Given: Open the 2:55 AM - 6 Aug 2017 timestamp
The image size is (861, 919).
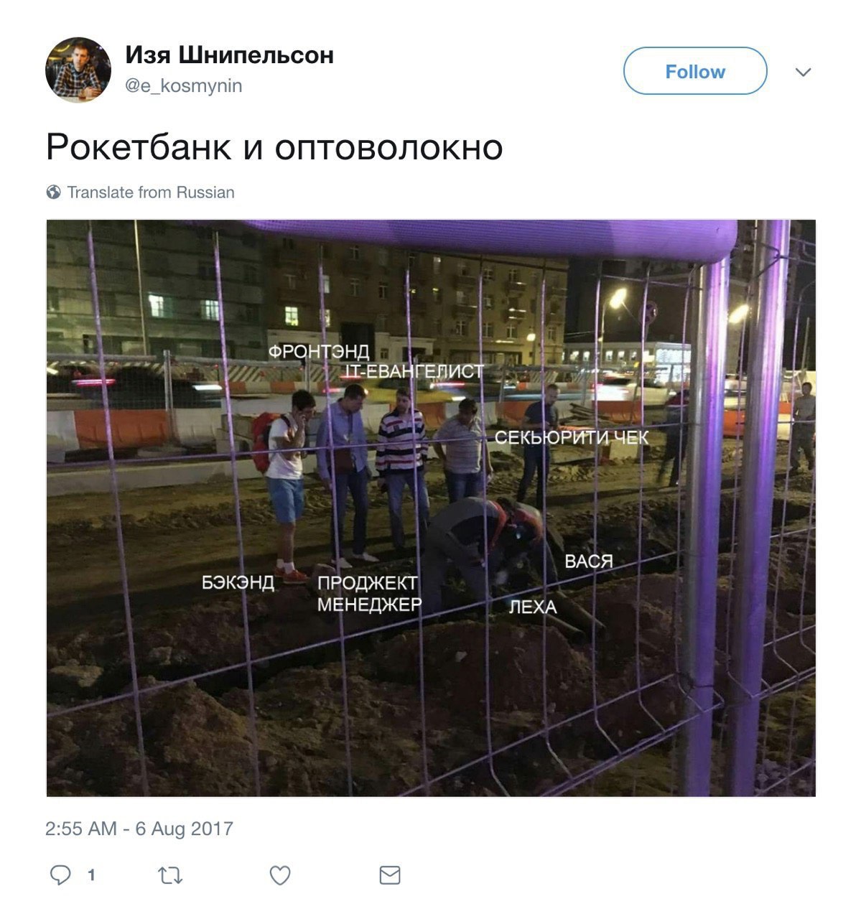Looking at the screenshot, I should click(139, 829).
